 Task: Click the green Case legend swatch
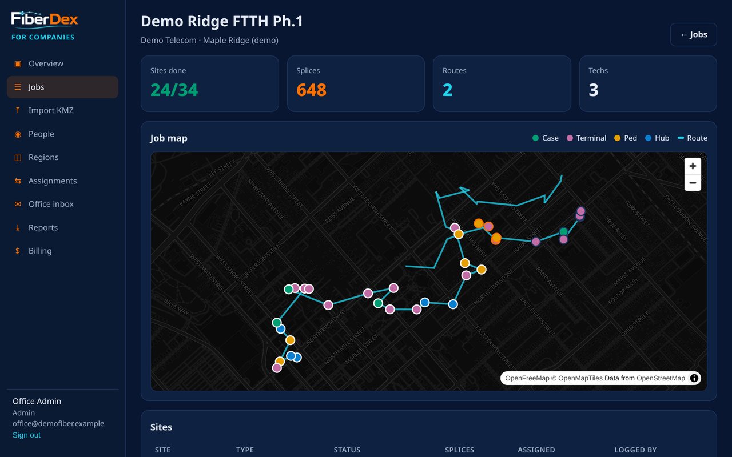click(x=535, y=138)
